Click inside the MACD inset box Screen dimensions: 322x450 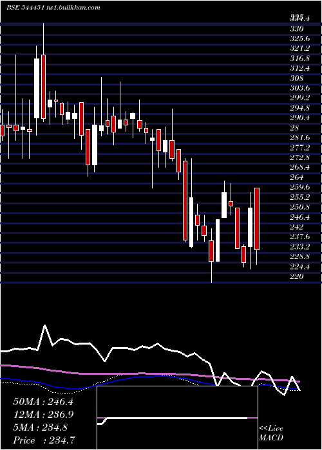click(177, 418)
